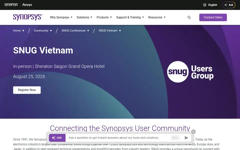Viewport: 240px width, 150px height.
Task: Open the Support & Training menu
Action: [128, 17]
